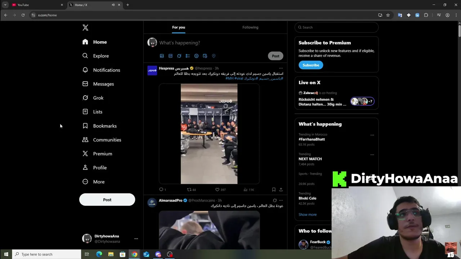
Task: Open a new browser tab
Action: click(127, 5)
